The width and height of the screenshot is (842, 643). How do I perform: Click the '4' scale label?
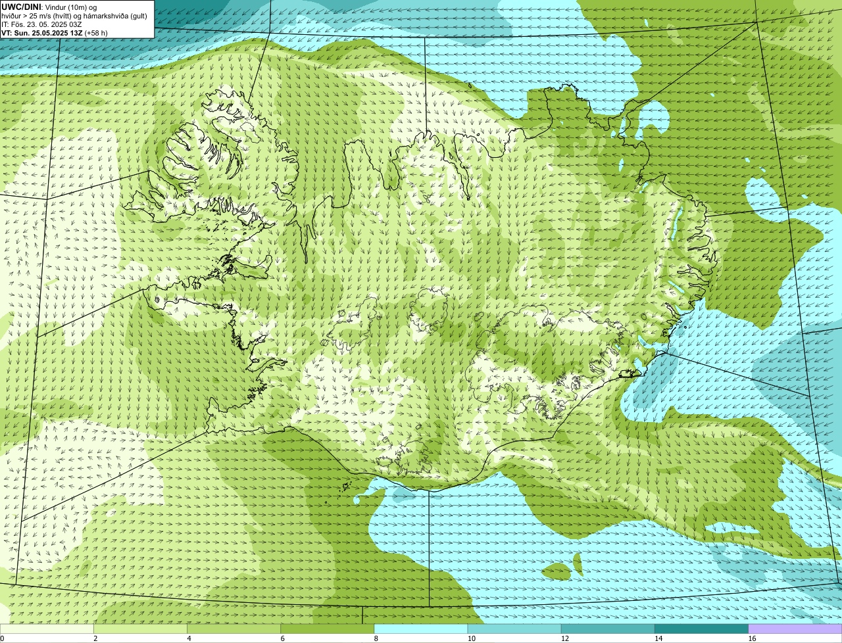coord(189,638)
